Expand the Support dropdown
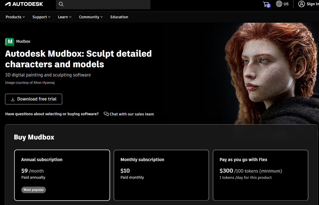The image size is (319, 205). (x=41, y=17)
